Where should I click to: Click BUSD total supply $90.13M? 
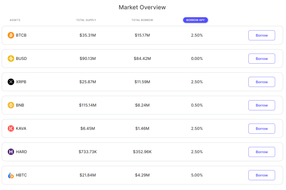(x=88, y=59)
